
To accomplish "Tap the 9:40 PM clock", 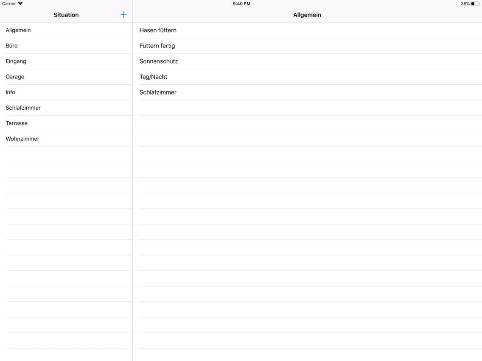I will point(241,4).
